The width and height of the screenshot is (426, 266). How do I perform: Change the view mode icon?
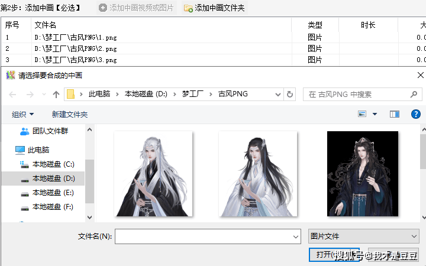pyautogui.click(x=362, y=114)
